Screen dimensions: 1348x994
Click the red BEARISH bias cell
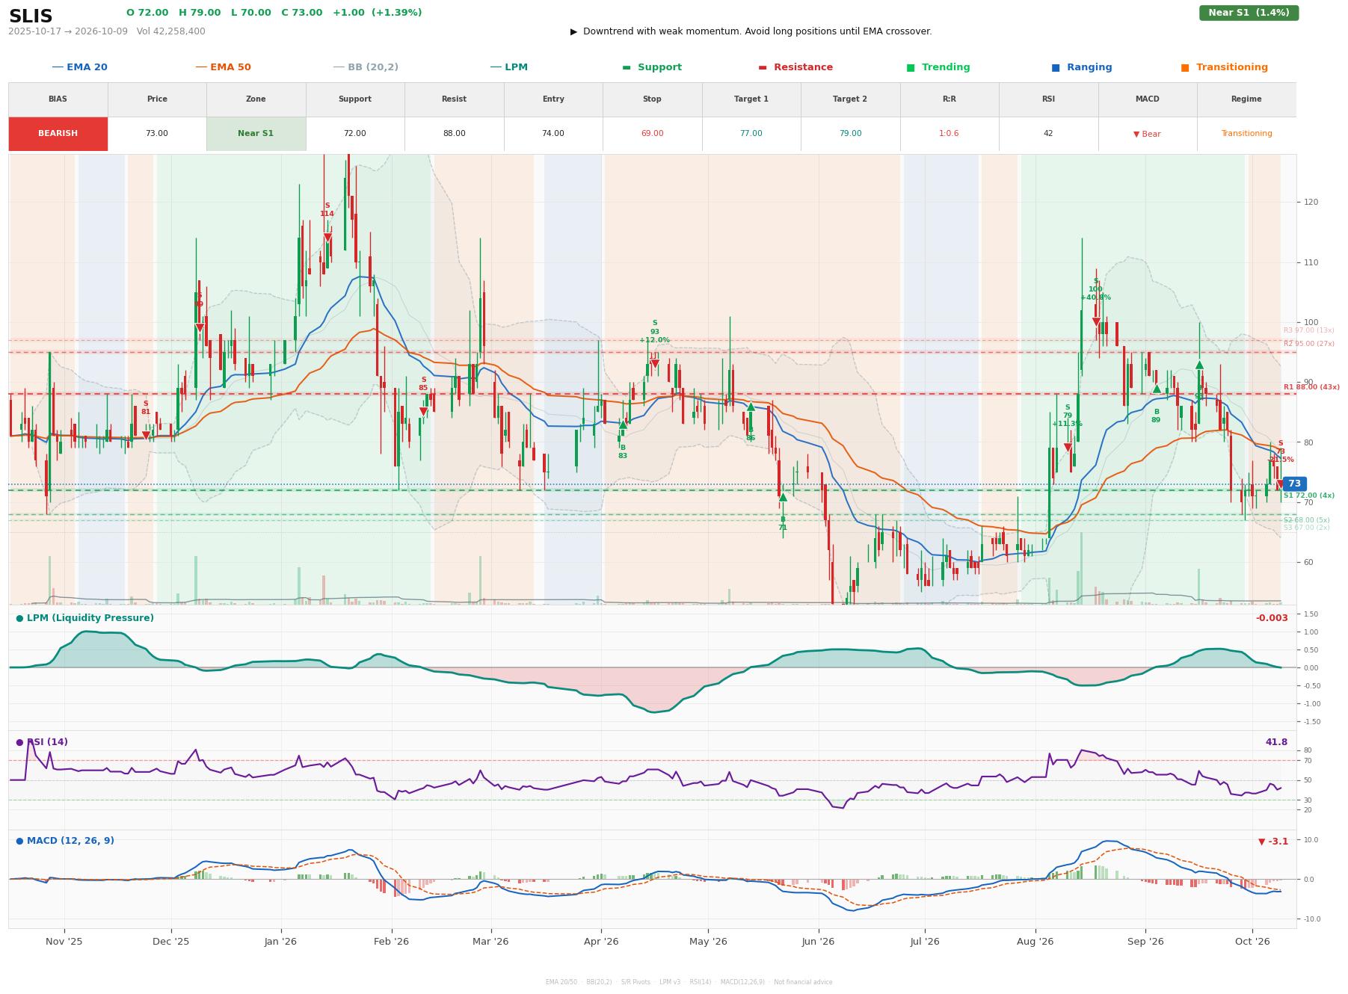pyautogui.click(x=58, y=134)
